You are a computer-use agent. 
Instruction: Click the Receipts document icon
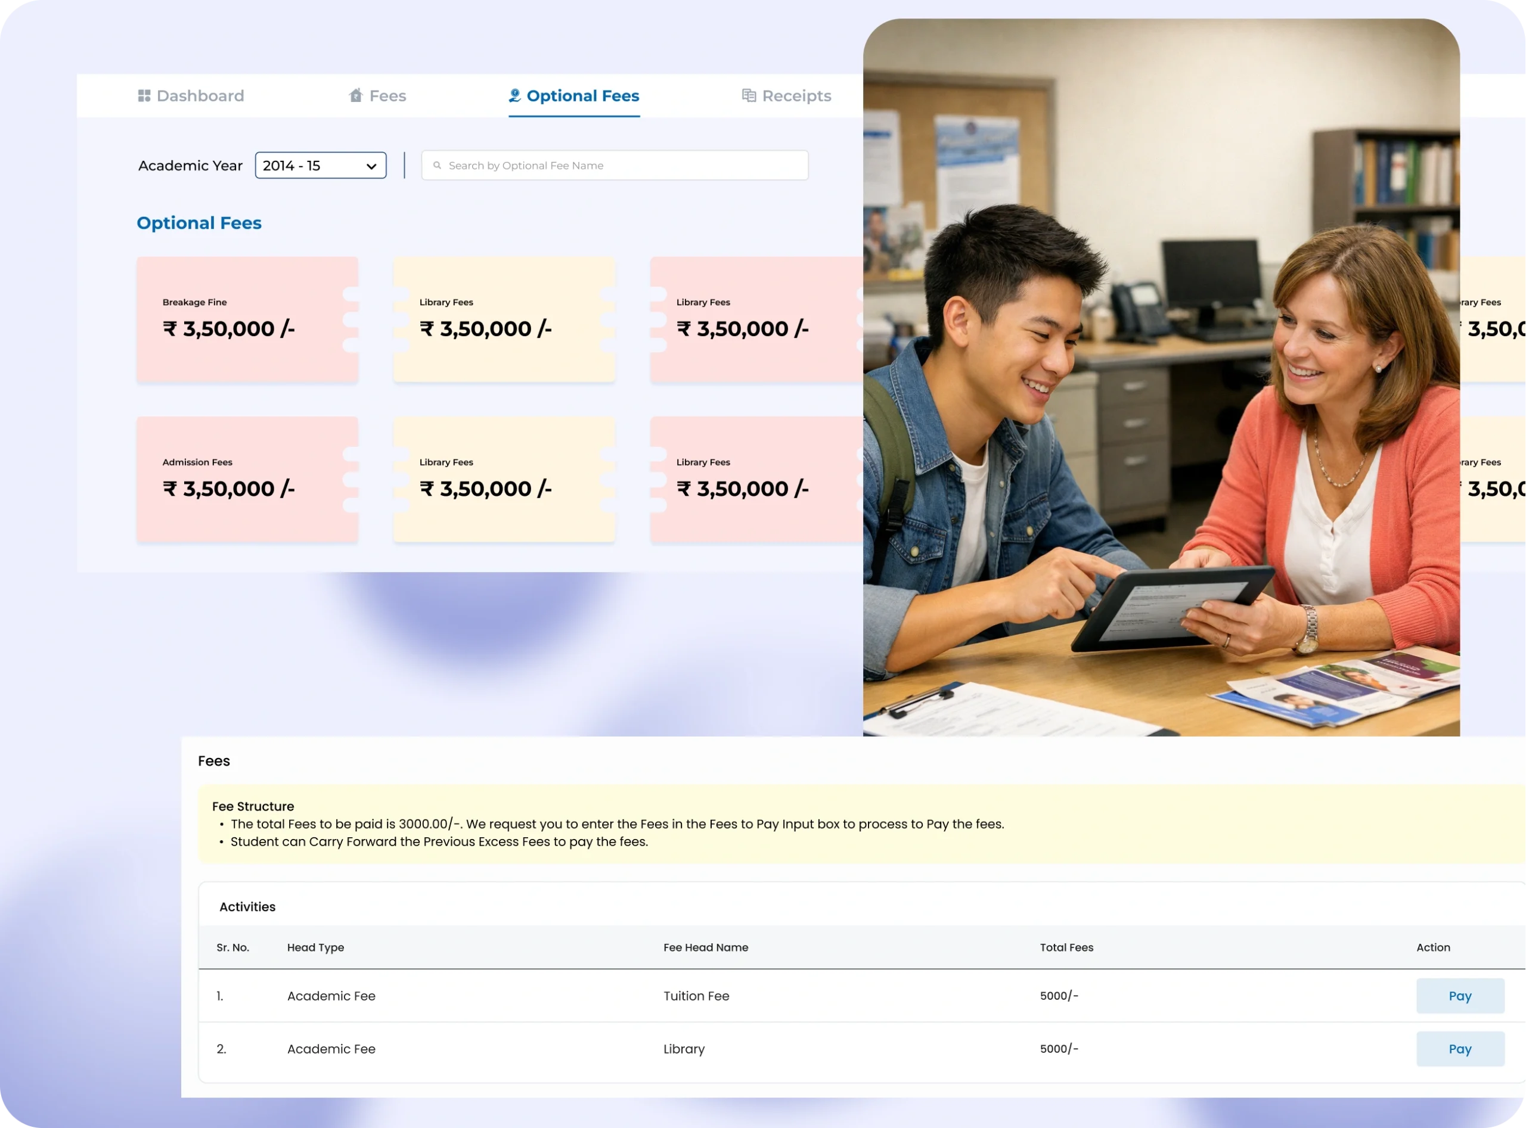[749, 95]
